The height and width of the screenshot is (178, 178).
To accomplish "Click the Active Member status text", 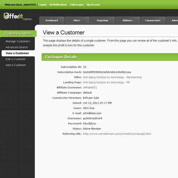I will [92, 129].
